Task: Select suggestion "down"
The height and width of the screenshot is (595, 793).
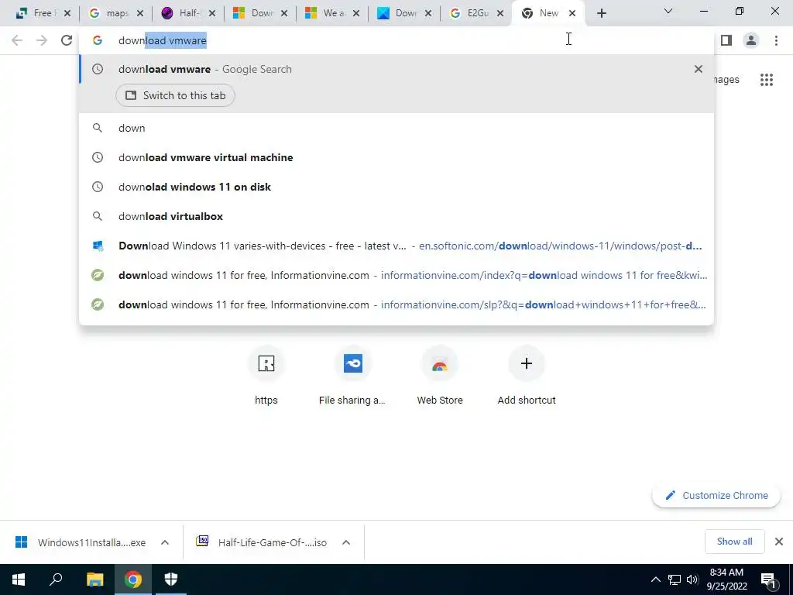Action: (396, 128)
